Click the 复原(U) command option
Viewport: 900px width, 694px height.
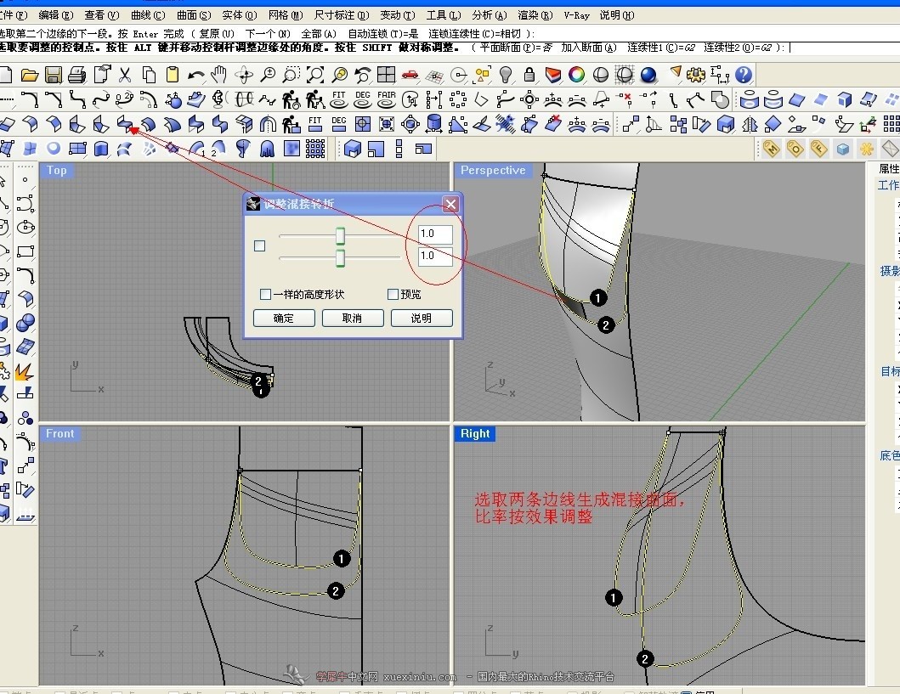point(217,34)
